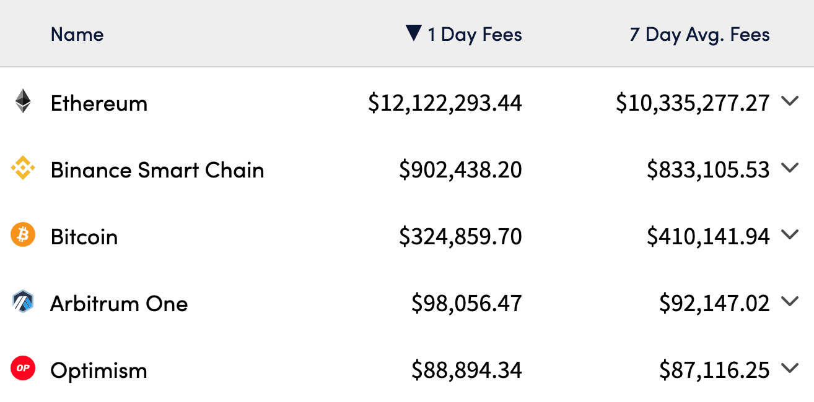Click the sort arrow beside 1 Day Fees
814x402 pixels.
tap(414, 33)
